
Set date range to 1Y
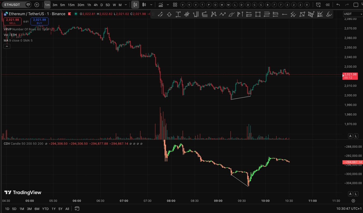[54, 209]
